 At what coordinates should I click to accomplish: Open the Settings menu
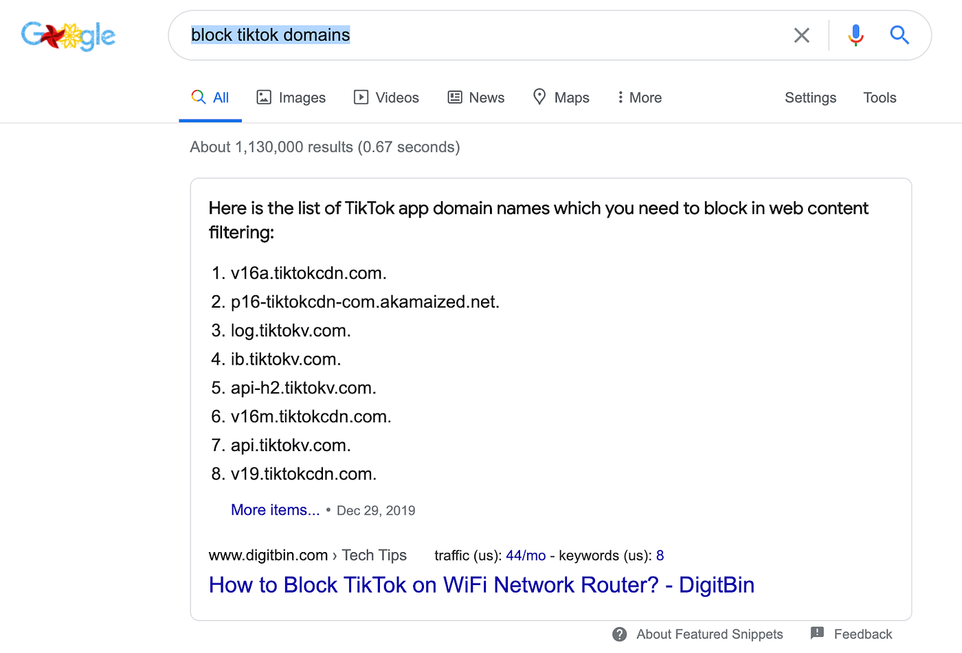pos(810,98)
